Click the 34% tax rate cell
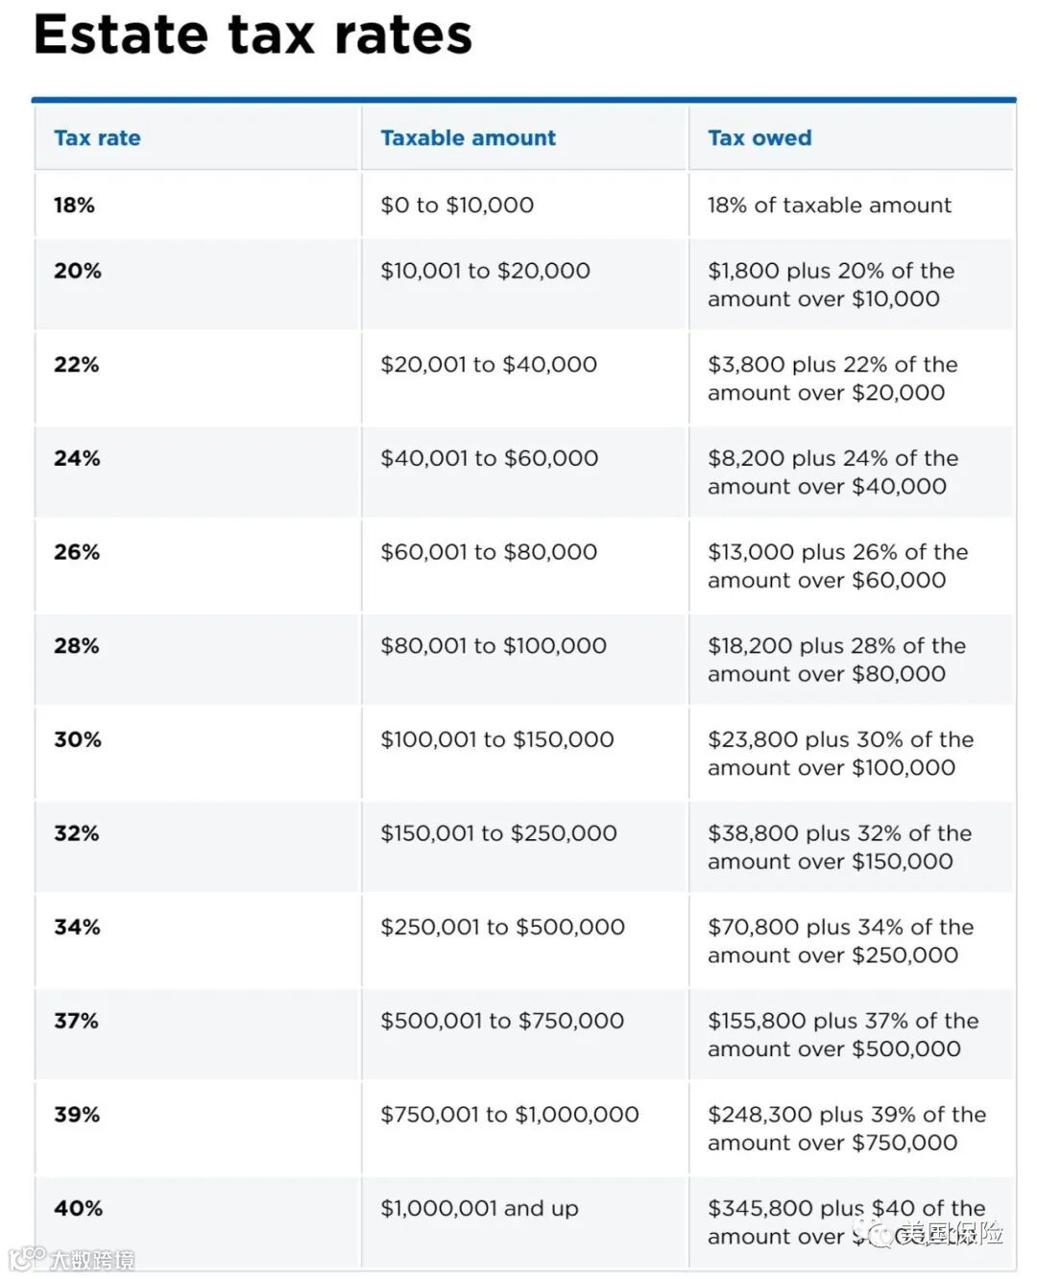This screenshot has width=1037, height=1279. coord(77,928)
